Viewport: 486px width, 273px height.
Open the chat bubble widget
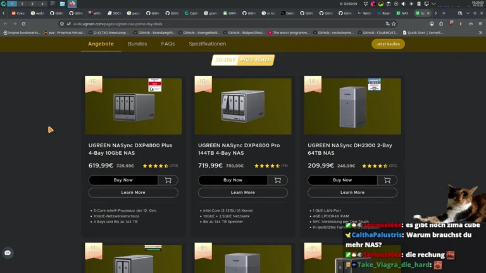8,253
